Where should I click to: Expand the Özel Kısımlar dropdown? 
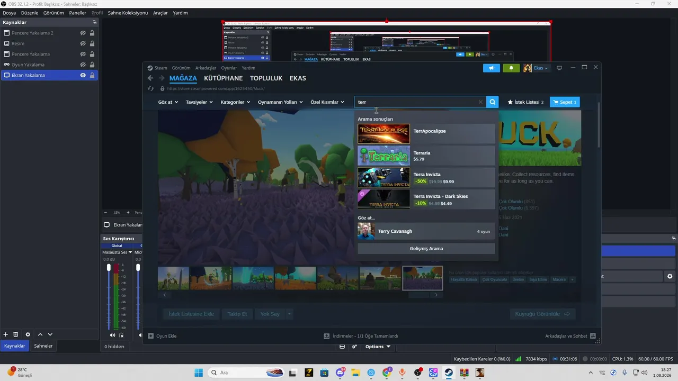click(327, 102)
